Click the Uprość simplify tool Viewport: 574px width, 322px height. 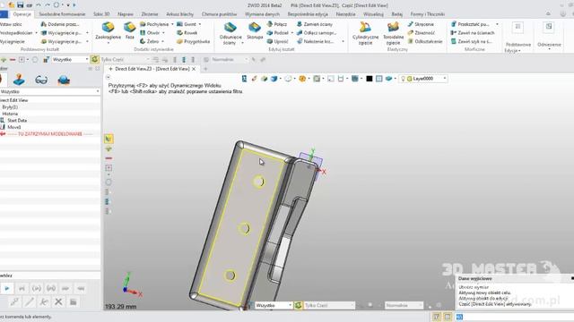(x=277, y=41)
